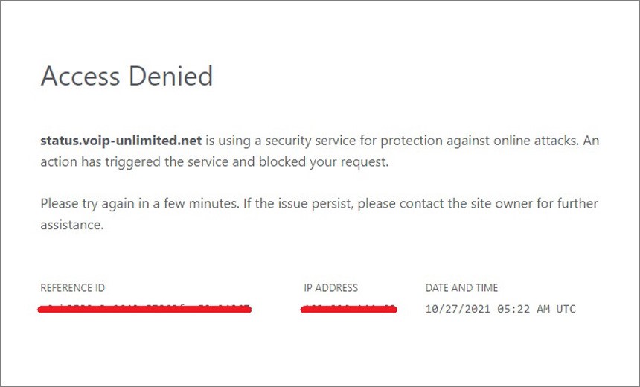Click the 'UTC' timezone text
Image resolution: width=640 pixels, height=387 pixels.
coord(566,309)
